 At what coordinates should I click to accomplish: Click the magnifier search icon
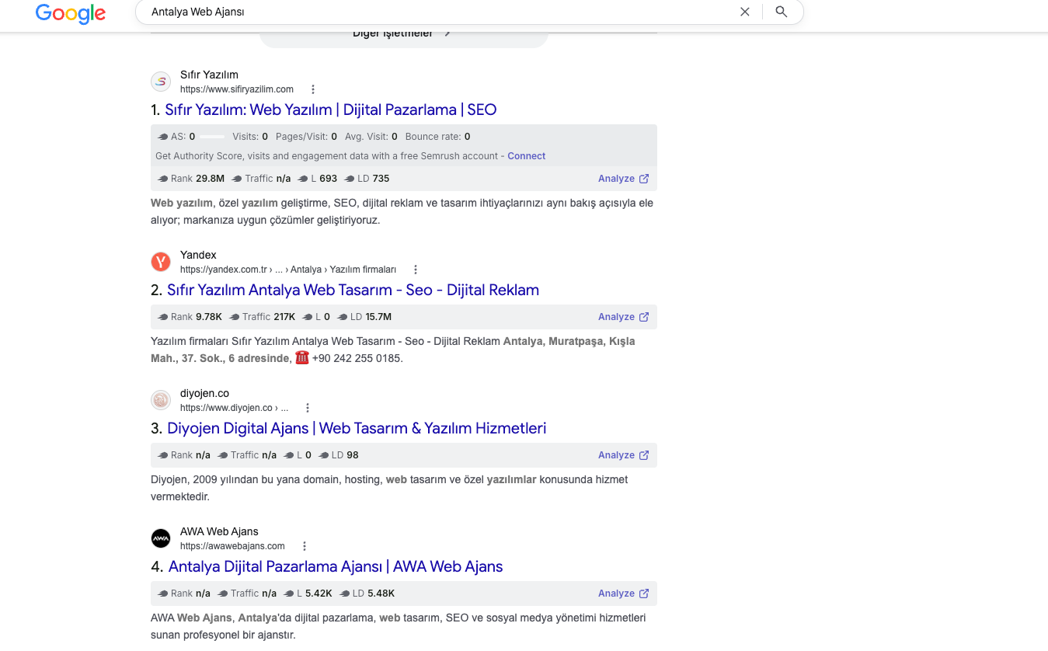coord(782,12)
